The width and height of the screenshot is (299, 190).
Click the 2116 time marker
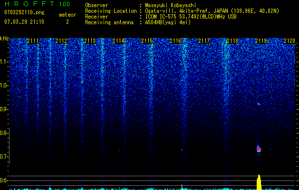pos(175,41)
